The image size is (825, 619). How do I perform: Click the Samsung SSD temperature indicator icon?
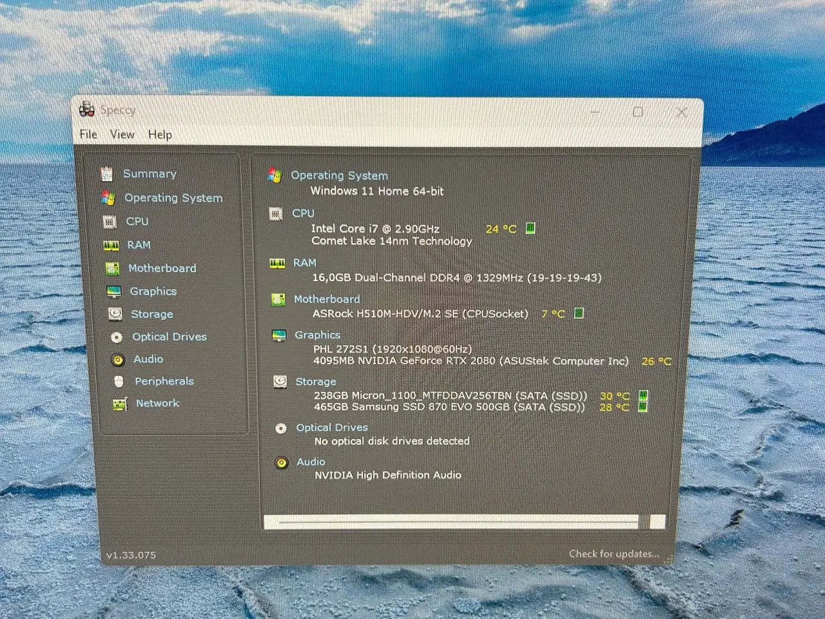(x=643, y=407)
